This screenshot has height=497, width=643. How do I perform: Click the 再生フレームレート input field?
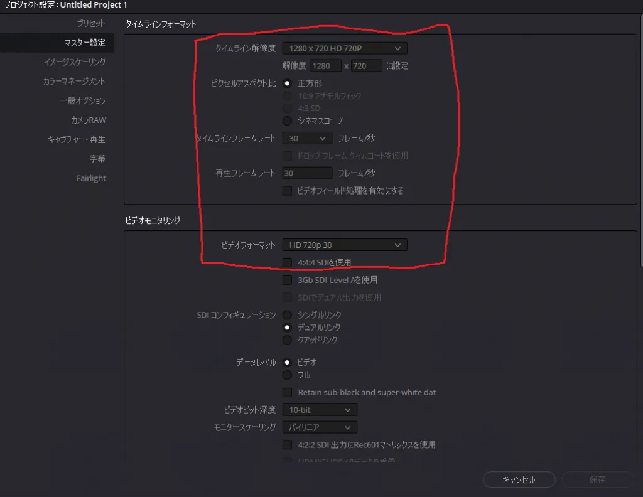pyautogui.click(x=306, y=173)
